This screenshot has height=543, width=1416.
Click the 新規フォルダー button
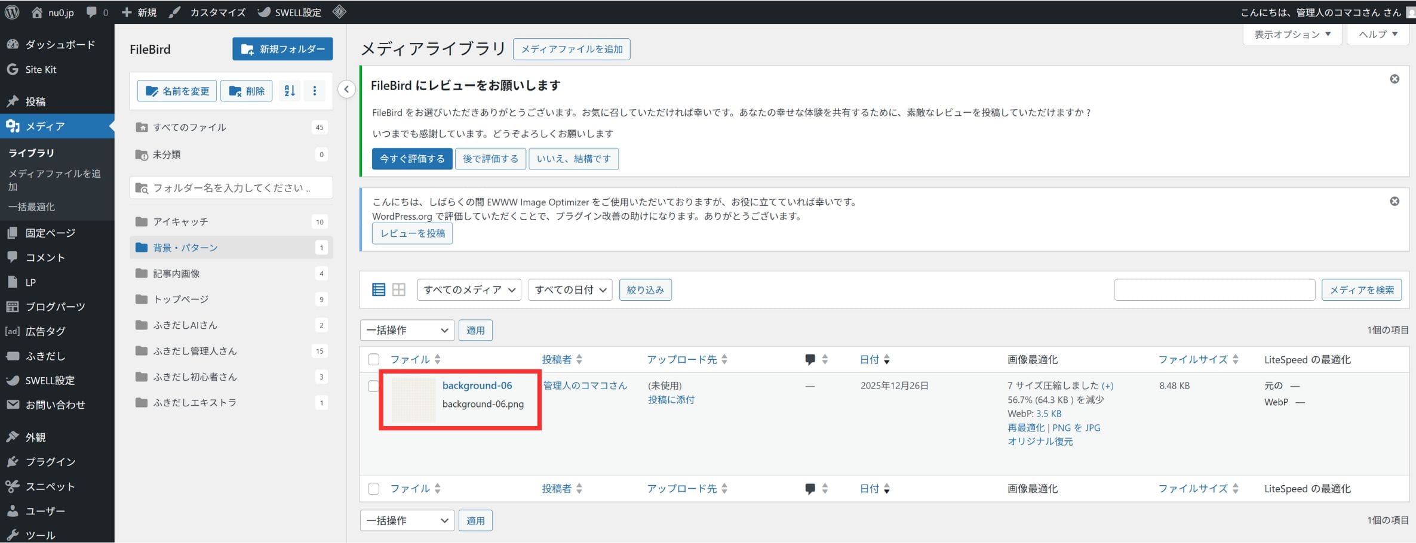click(282, 49)
